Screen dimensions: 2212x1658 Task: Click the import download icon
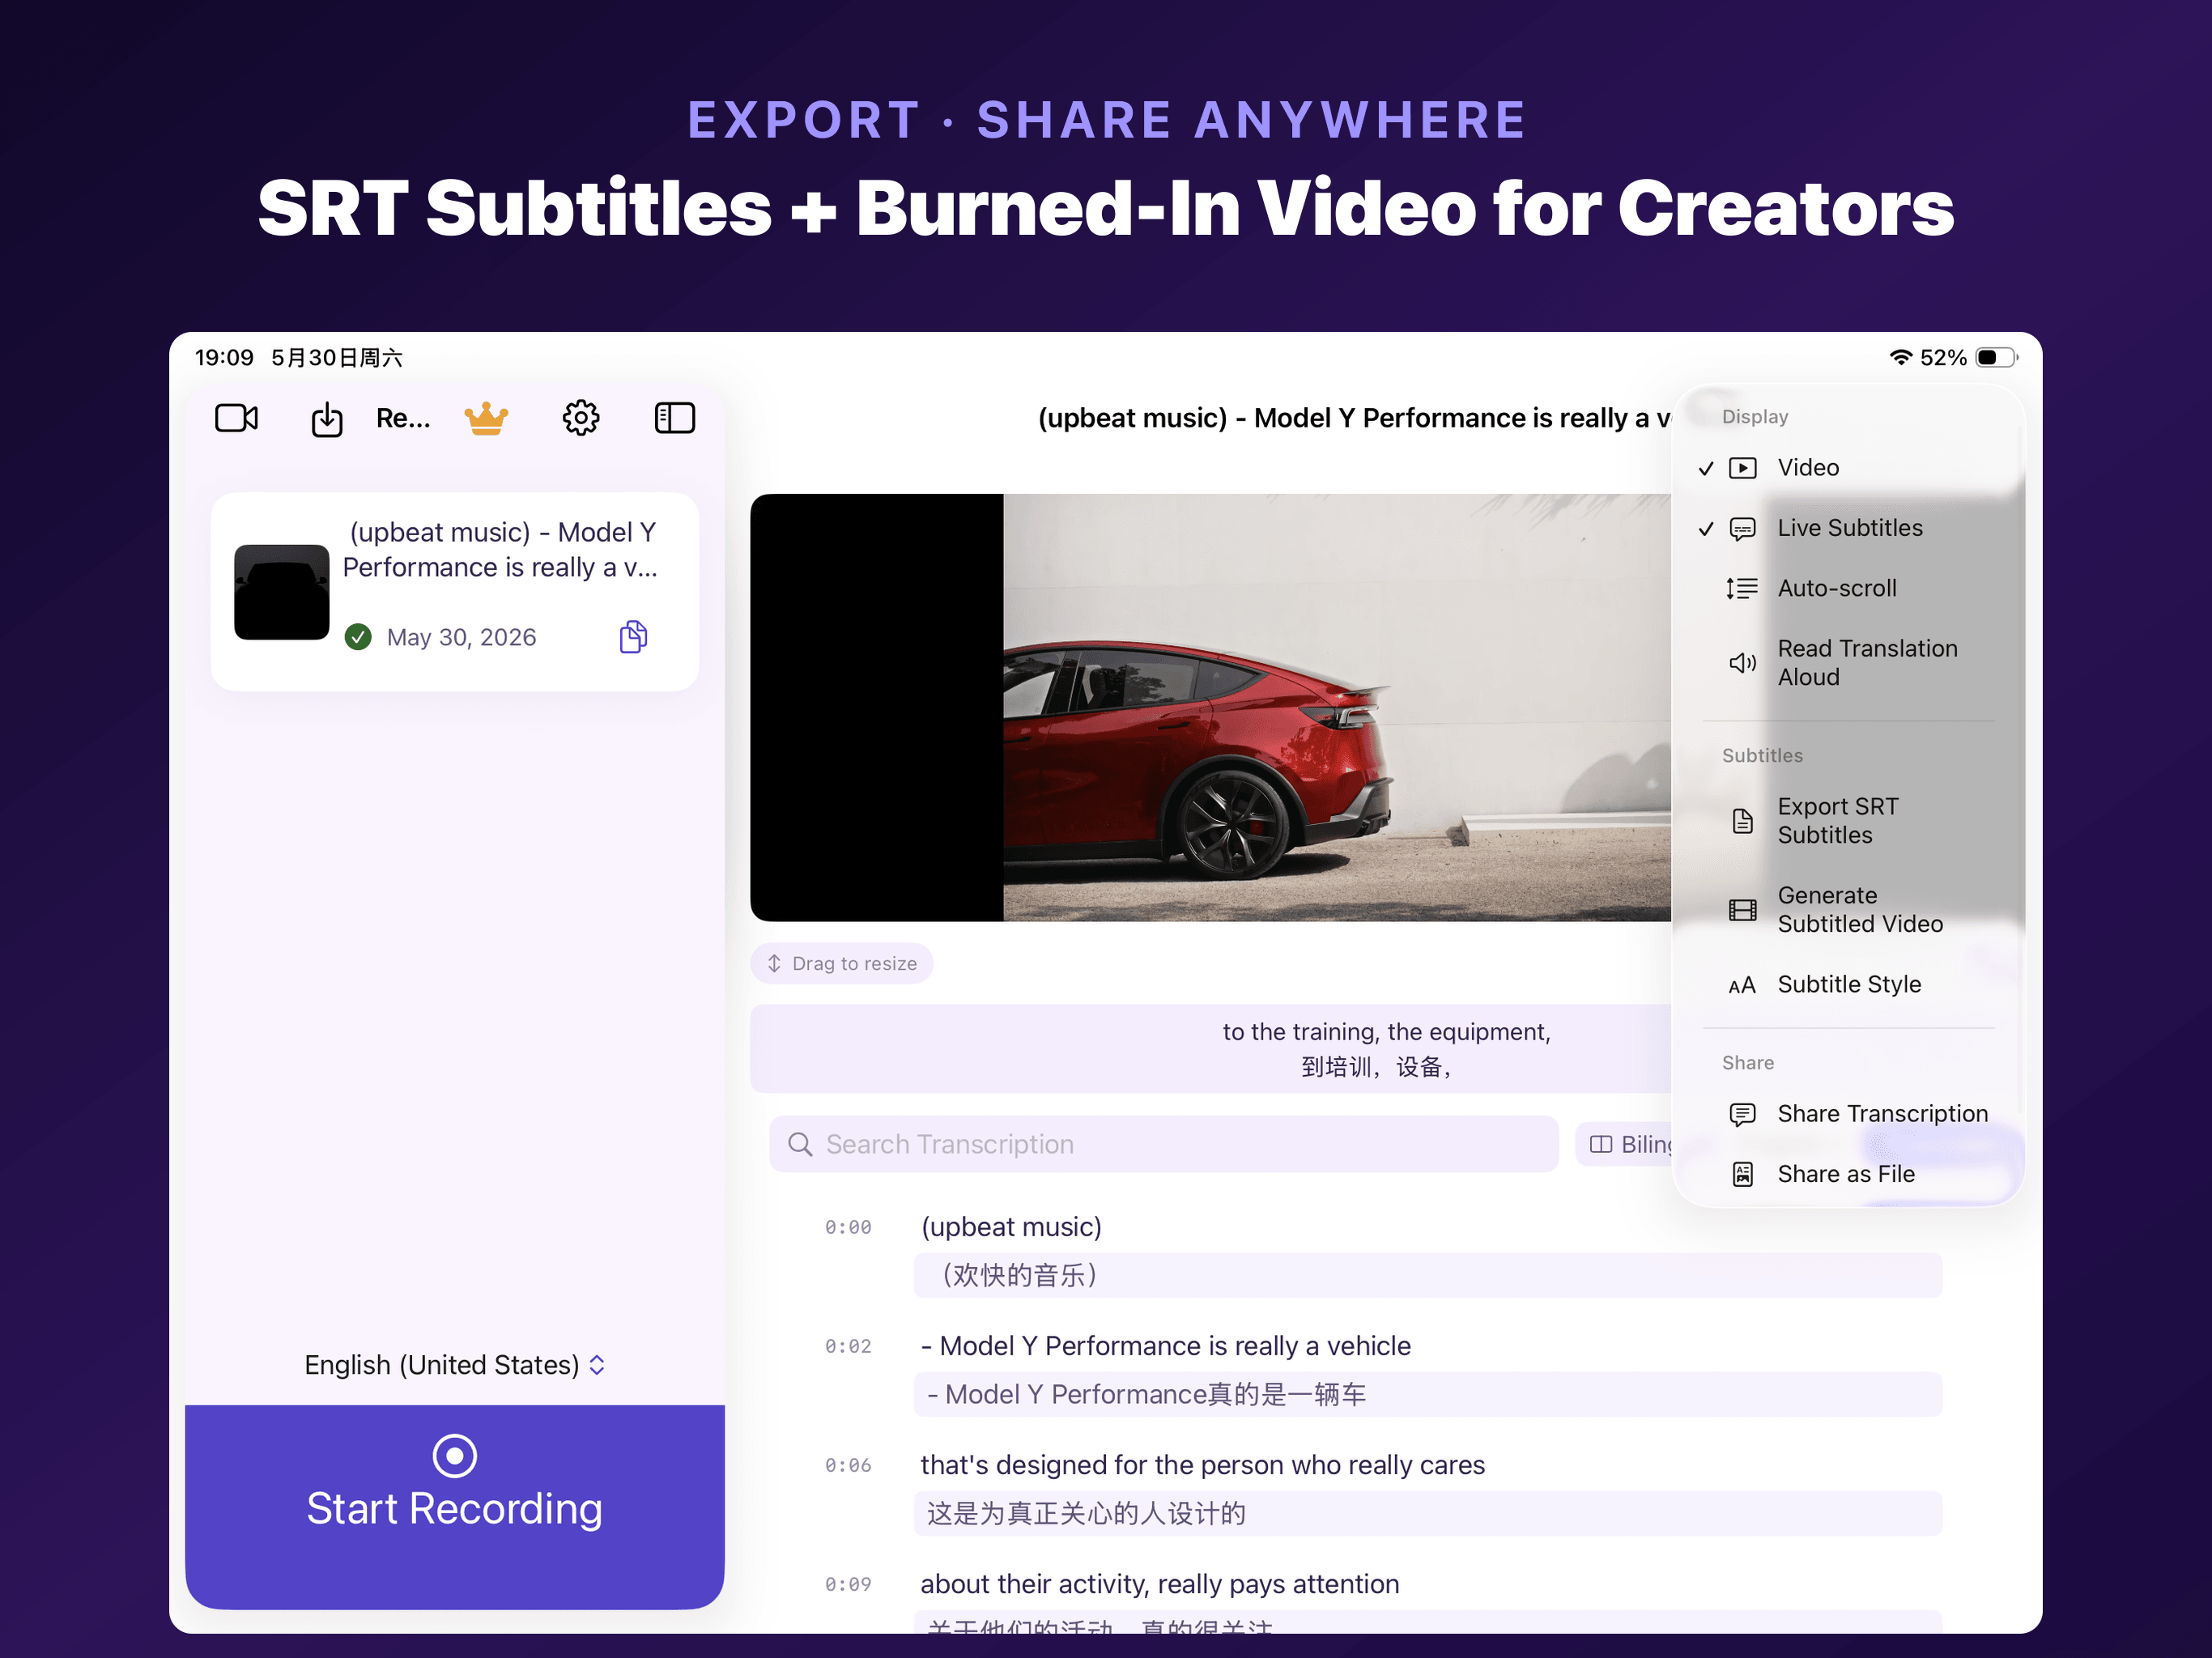[327, 419]
